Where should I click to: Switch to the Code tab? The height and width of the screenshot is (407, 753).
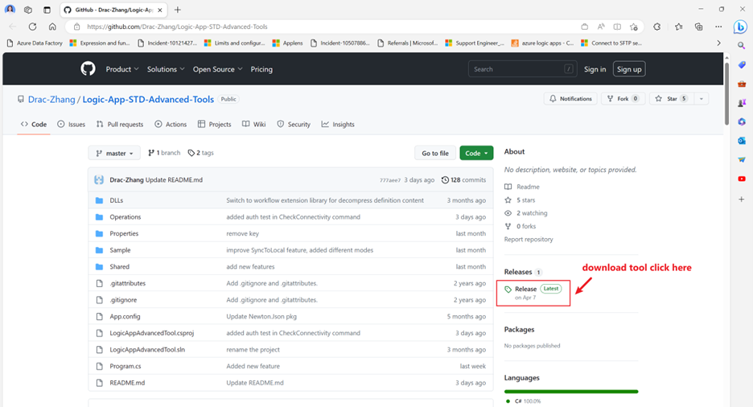click(34, 125)
